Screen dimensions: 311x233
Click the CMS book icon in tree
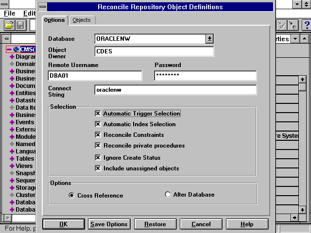16,50
